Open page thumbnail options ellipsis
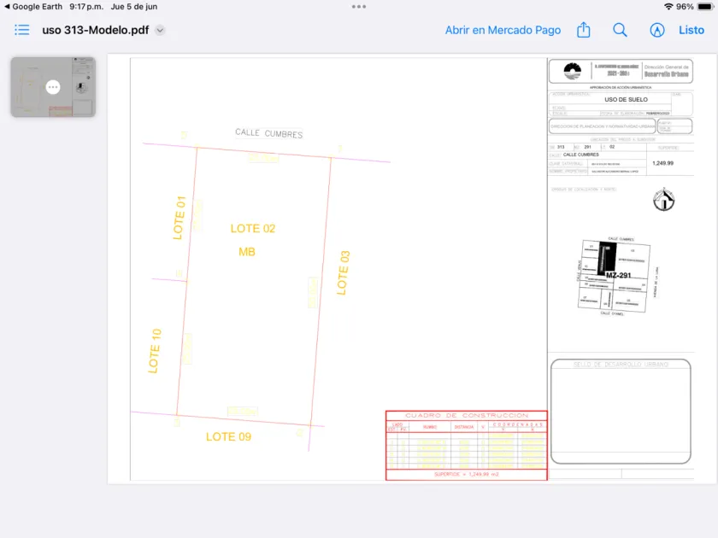The height and width of the screenshot is (538, 718). [53, 87]
